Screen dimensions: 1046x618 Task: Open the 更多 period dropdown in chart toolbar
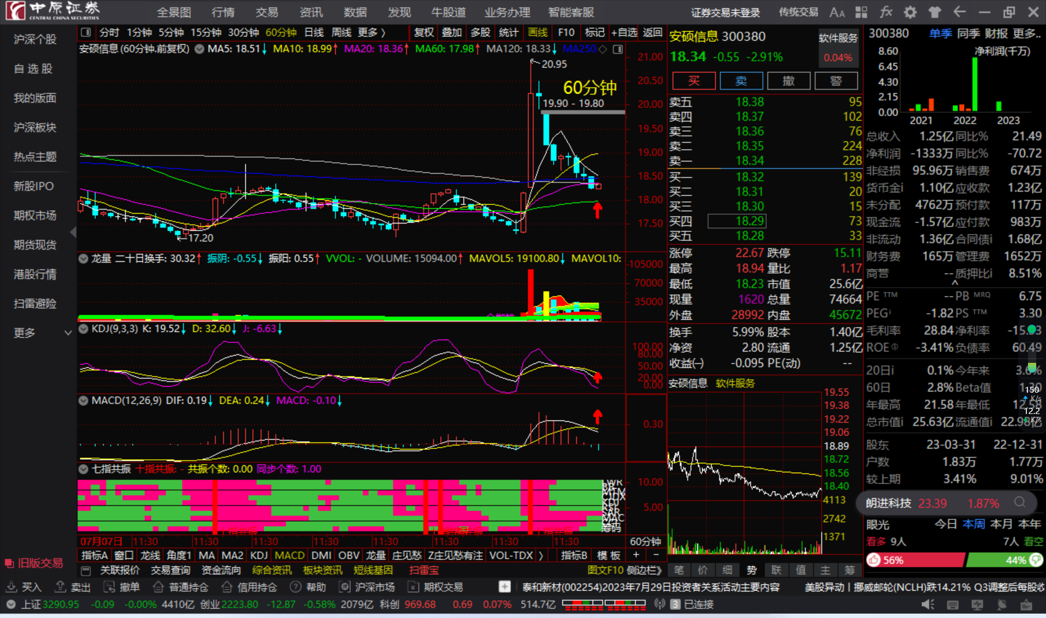point(372,33)
